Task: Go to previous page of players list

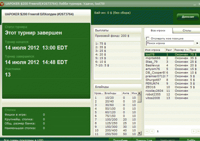Action: pos(152,131)
